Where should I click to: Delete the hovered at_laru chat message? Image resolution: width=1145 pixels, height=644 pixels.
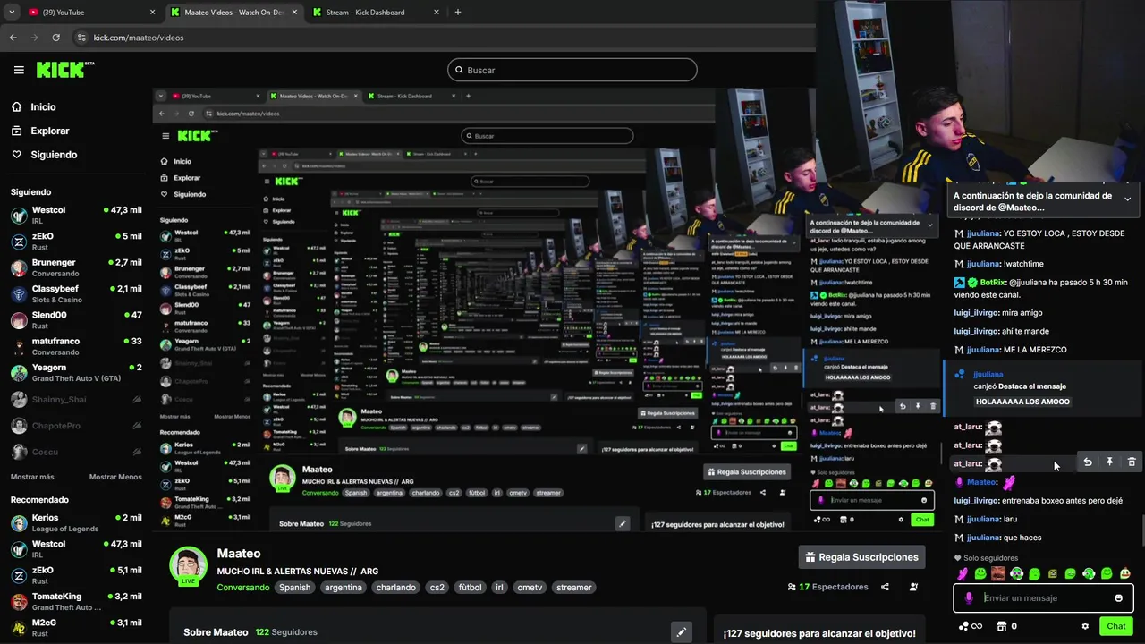point(1132,462)
